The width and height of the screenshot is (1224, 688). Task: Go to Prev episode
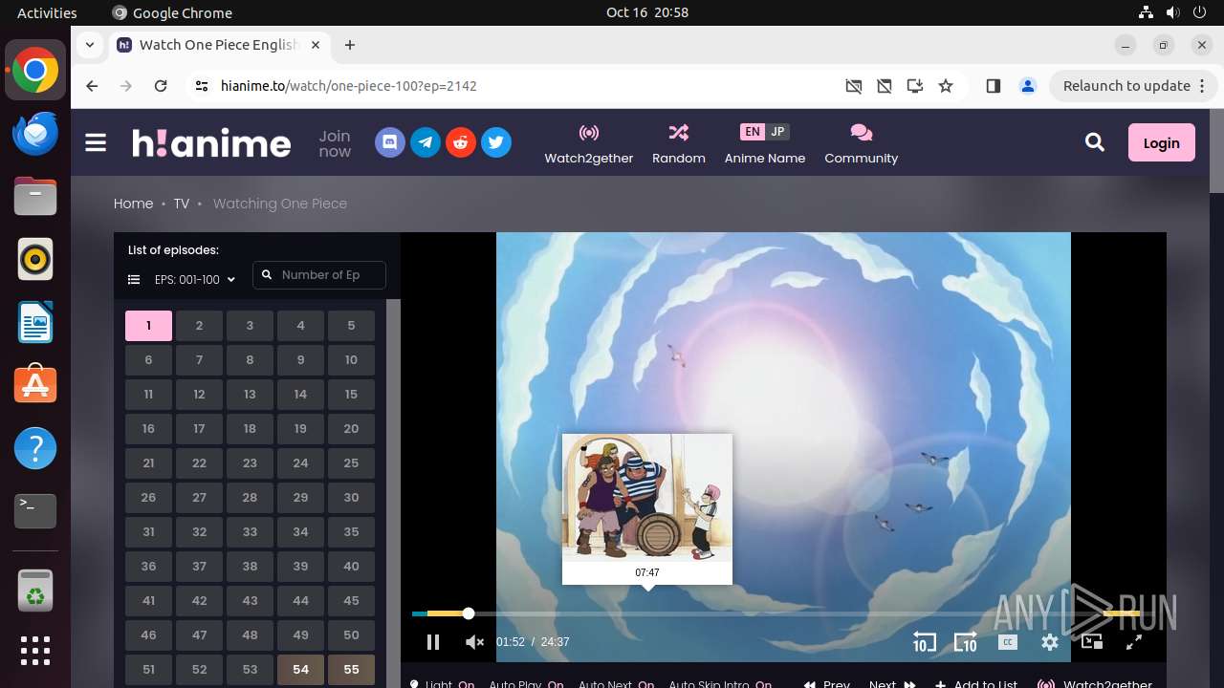827,683
